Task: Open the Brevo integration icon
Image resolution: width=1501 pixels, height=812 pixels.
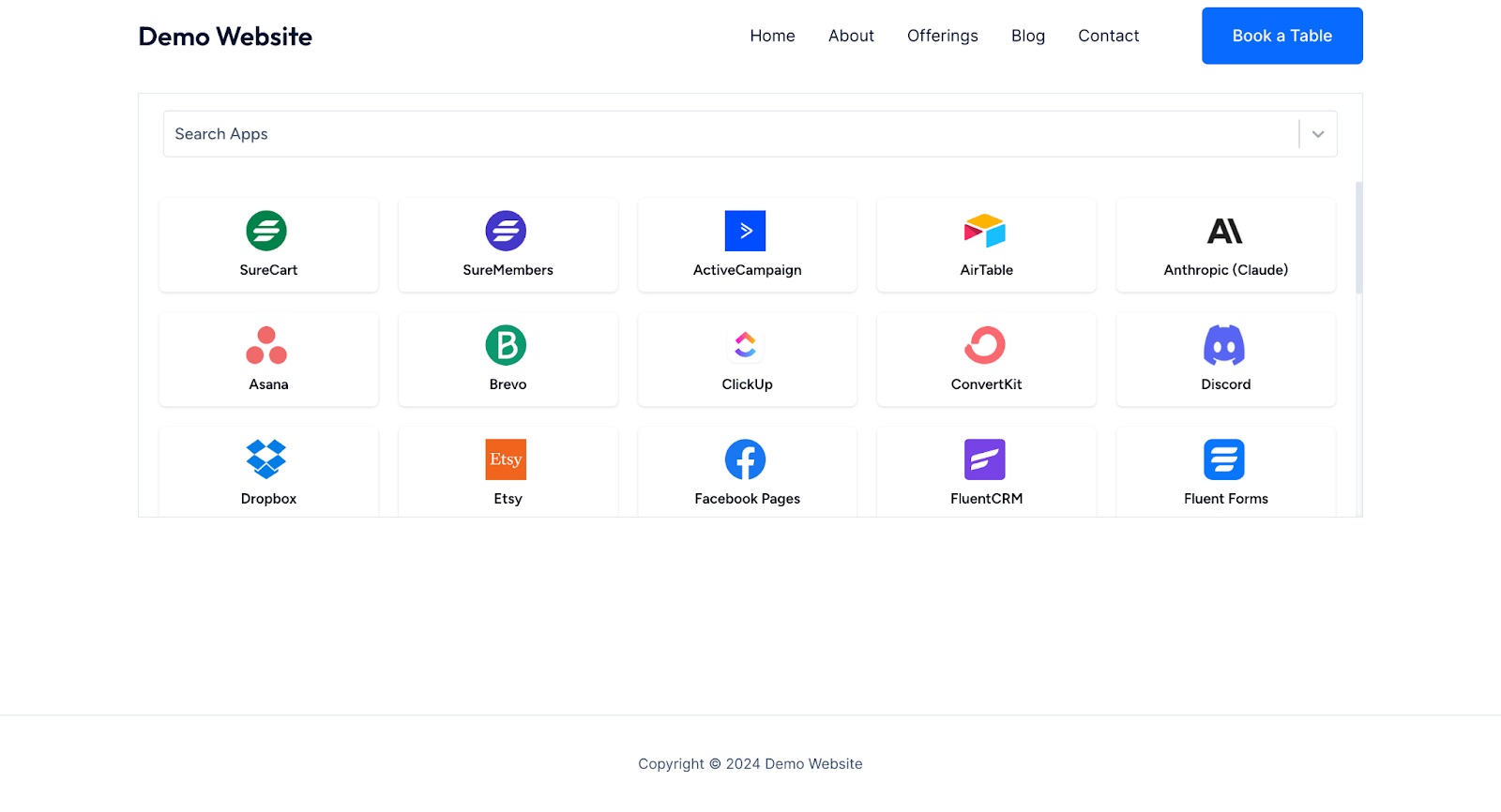Action: tap(506, 345)
